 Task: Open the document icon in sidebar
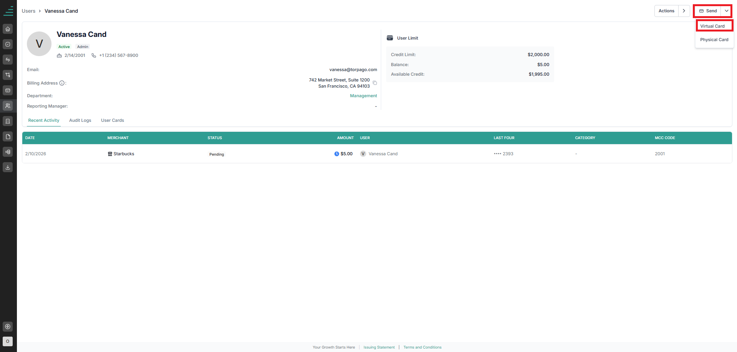(8, 136)
